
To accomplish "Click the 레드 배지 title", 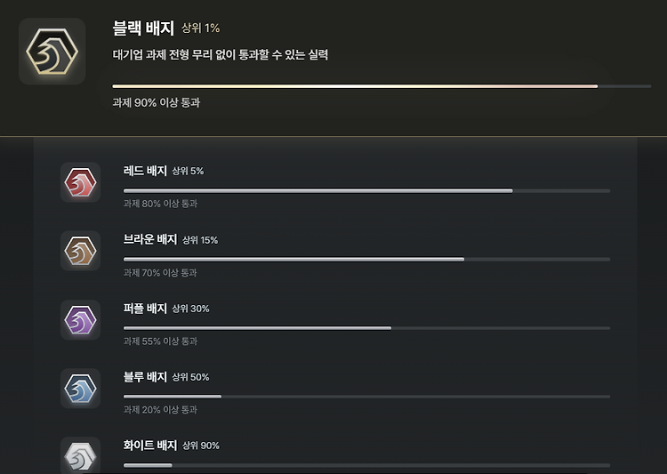I will (x=145, y=171).
